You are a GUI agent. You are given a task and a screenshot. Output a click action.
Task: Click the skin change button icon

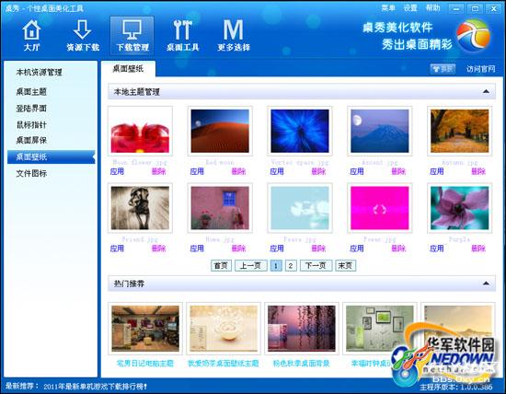(x=443, y=69)
